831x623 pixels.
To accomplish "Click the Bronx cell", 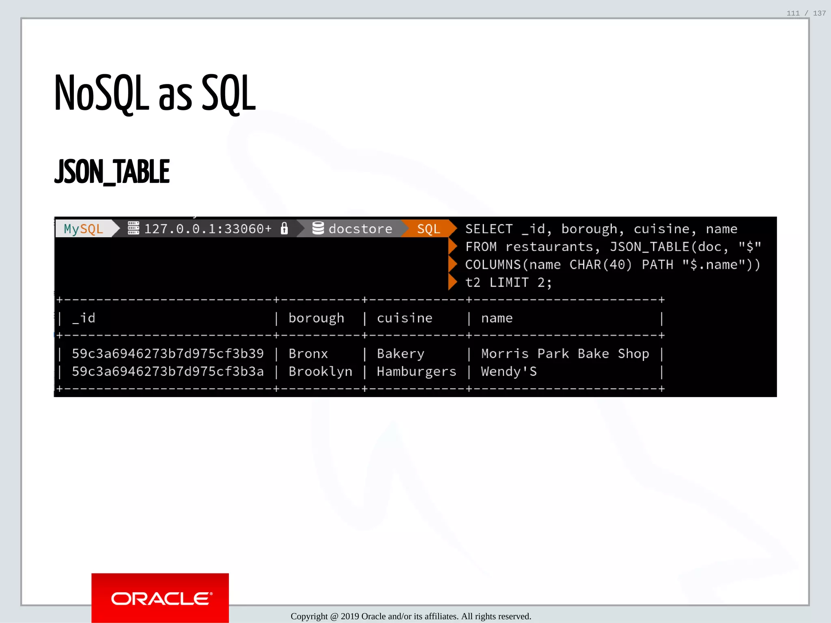I will [x=308, y=354].
